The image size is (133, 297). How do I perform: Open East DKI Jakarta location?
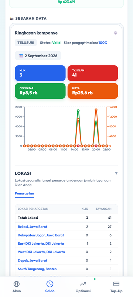click(41, 244)
